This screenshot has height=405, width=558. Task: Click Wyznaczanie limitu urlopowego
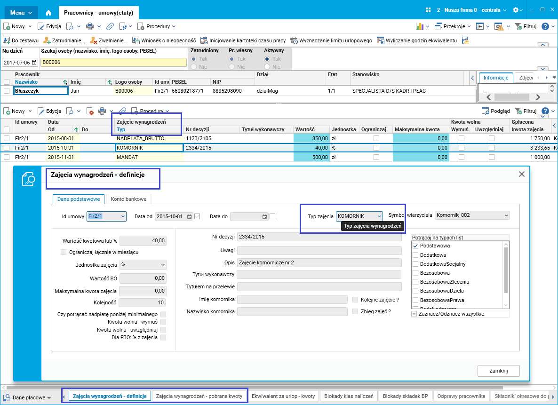point(331,40)
